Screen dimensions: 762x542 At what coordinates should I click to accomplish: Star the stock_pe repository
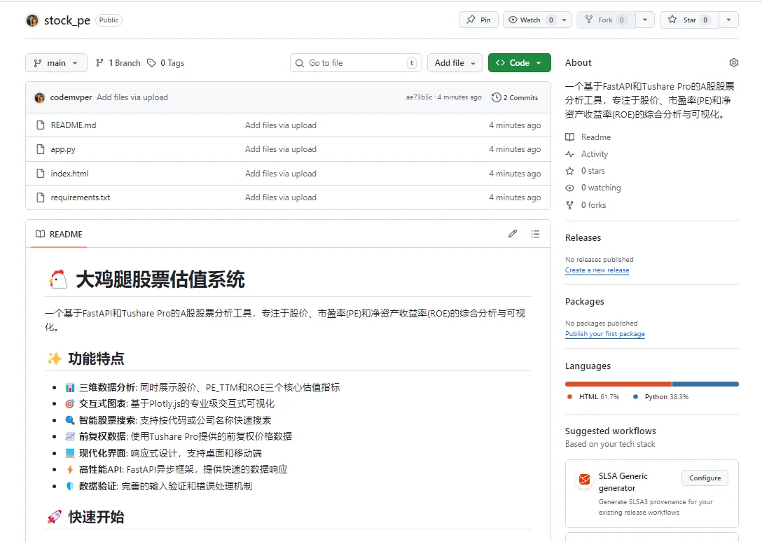pos(688,20)
